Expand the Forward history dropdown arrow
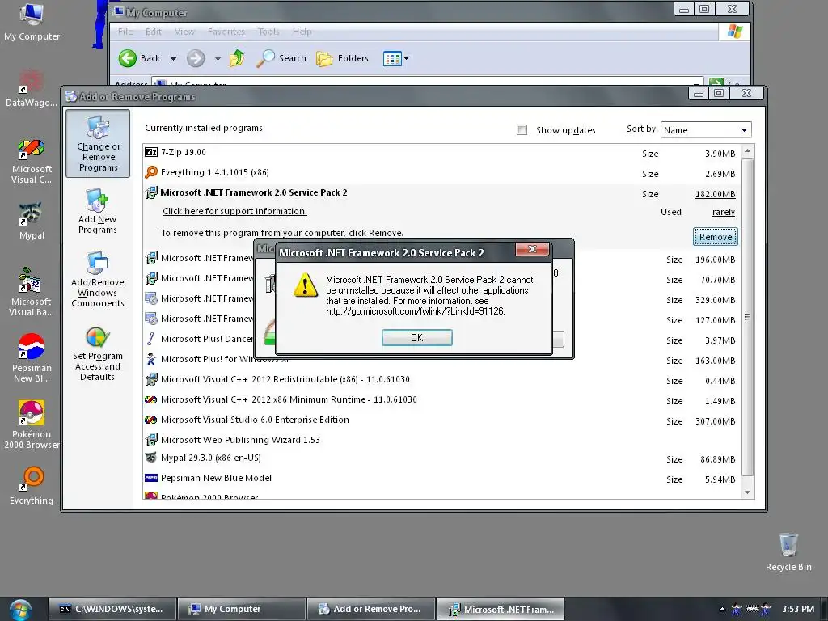This screenshot has width=828, height=621. click(x=218, y=58)
